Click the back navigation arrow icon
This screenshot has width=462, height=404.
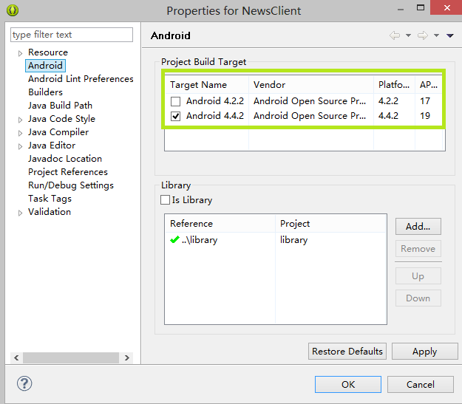(395, 35)
